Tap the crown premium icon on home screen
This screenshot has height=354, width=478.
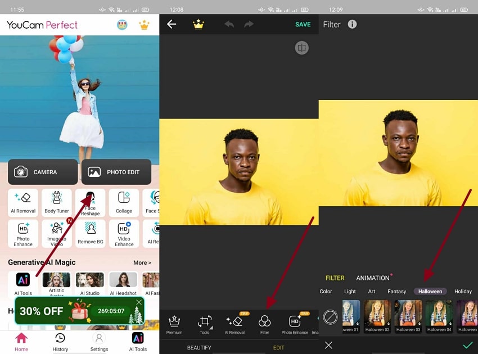(144, 25)
